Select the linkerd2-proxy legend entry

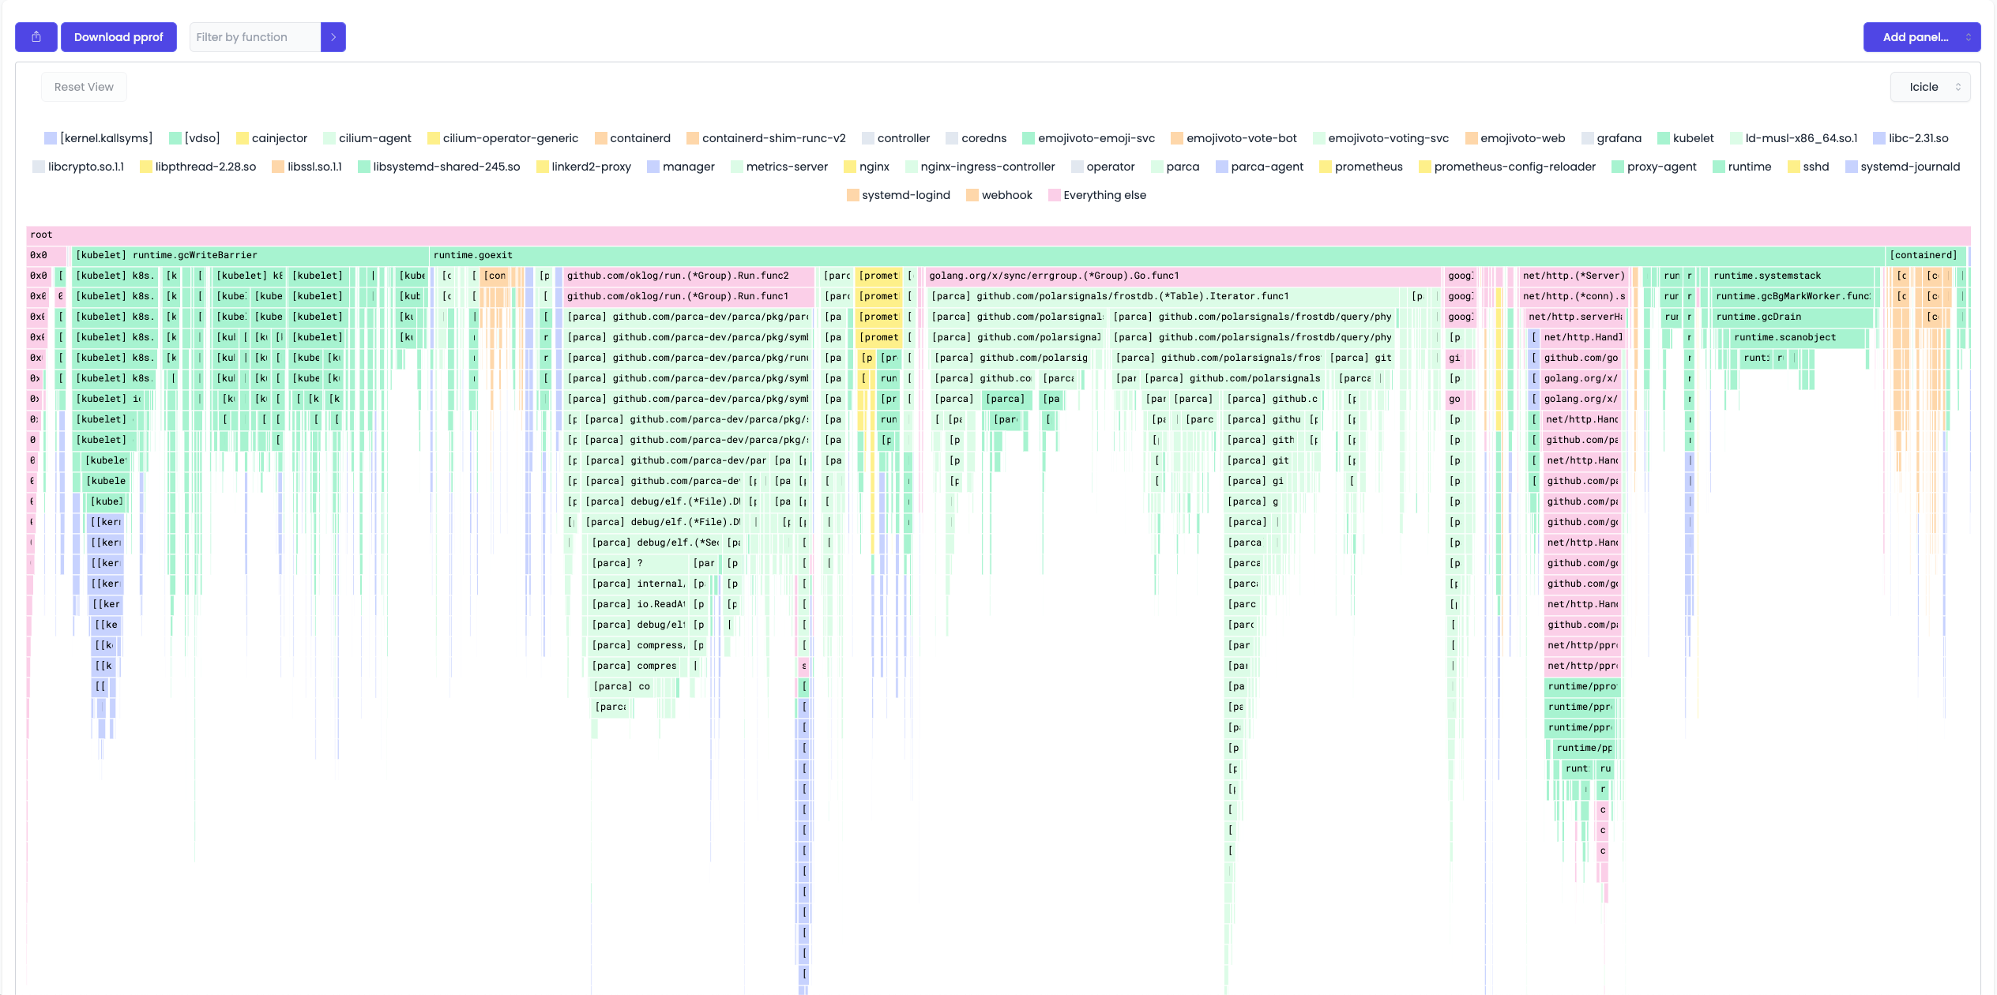584,167
